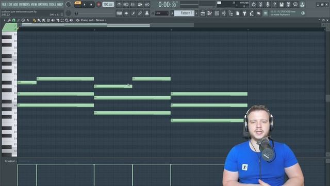Image resolution: width=330 pixels, height=186 pixels.
Task: Toggle auto scrolling arrow
Action: pos(126,13)
